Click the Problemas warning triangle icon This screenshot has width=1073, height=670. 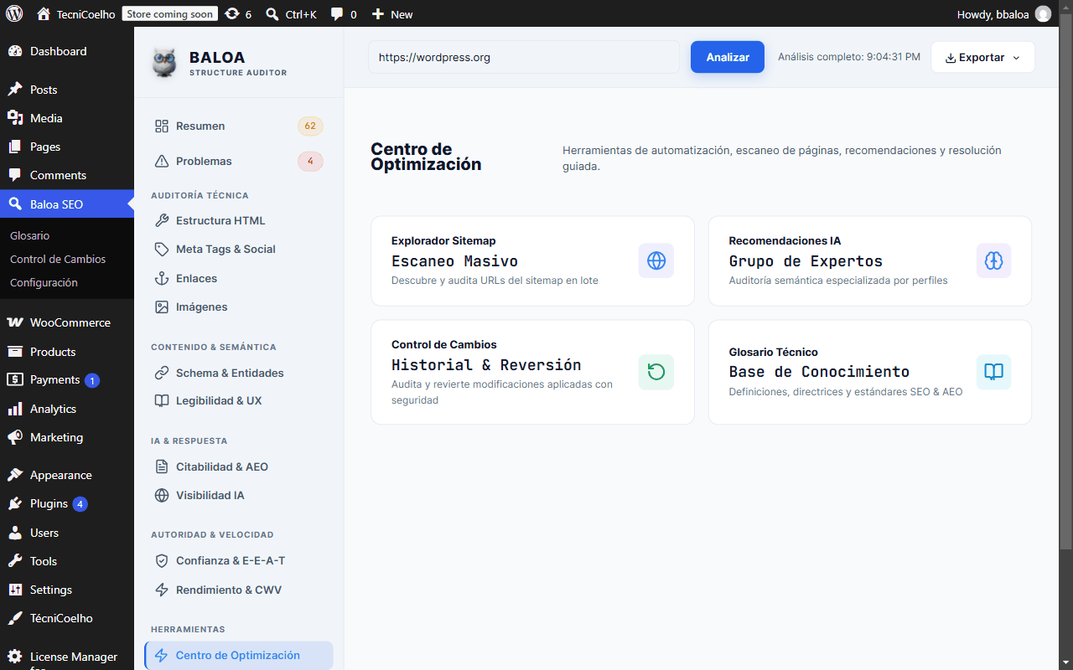coord(162,161)
